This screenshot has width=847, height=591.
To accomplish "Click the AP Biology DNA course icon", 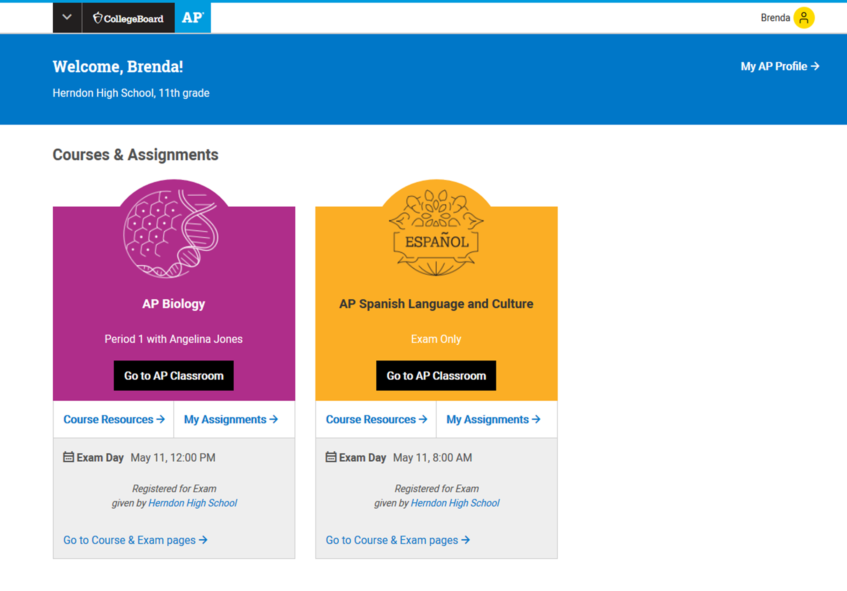I will tap(171, 234).
